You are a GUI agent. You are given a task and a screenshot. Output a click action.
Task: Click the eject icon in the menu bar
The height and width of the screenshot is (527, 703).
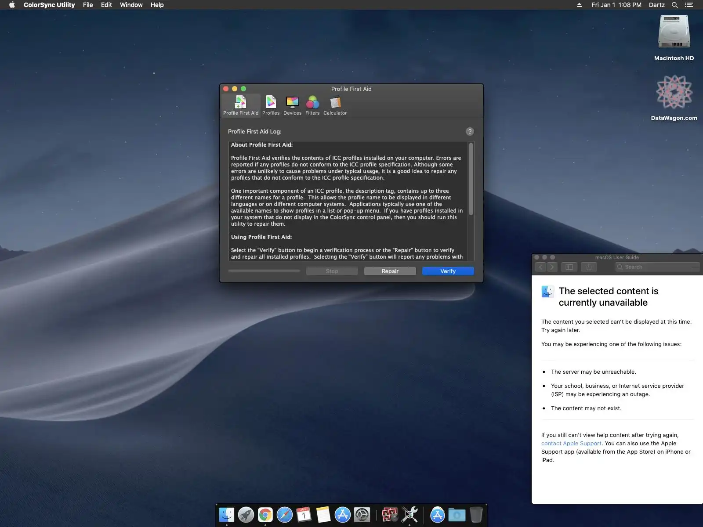point(579,5)
